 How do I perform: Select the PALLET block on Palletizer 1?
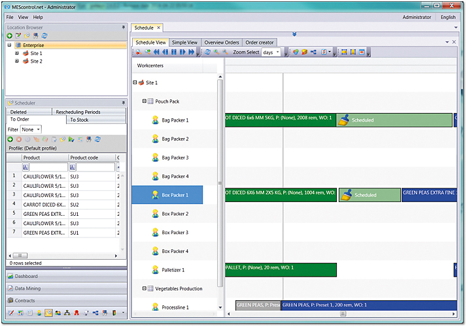[281, 270]
